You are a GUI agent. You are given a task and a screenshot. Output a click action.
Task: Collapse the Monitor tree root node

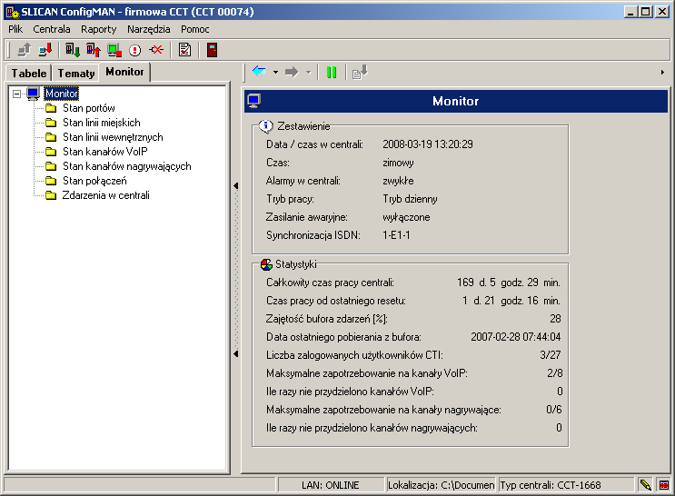pyautogui.click(x=16, y=94)
